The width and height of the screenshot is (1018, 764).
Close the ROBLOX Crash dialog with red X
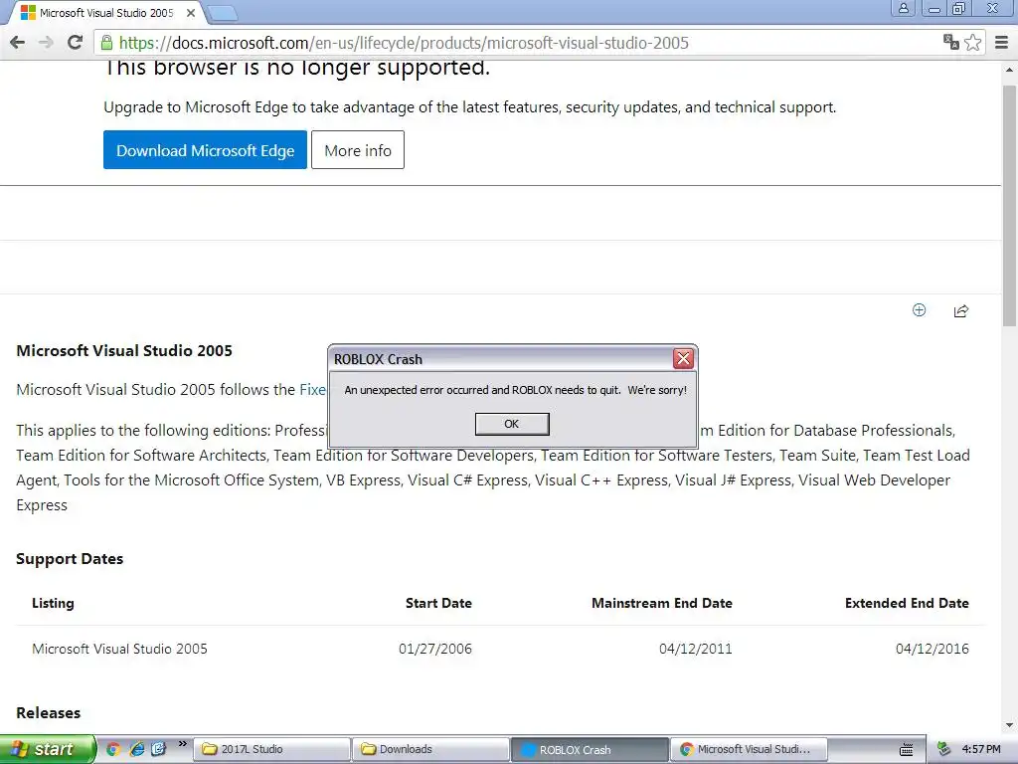click(683, 358)
